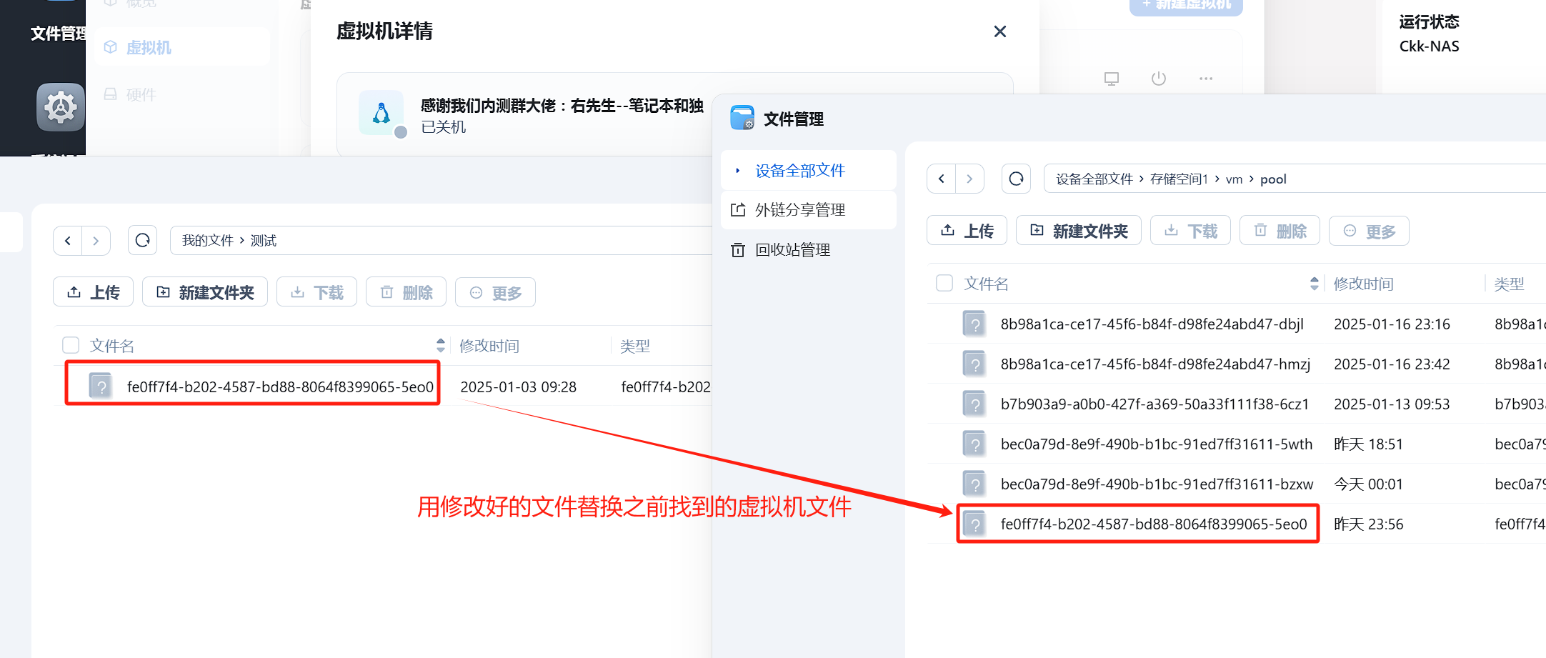The width and height of the screenshot is (1546, 658).
Task: Go forward in the pool file window
Action: 969,179
